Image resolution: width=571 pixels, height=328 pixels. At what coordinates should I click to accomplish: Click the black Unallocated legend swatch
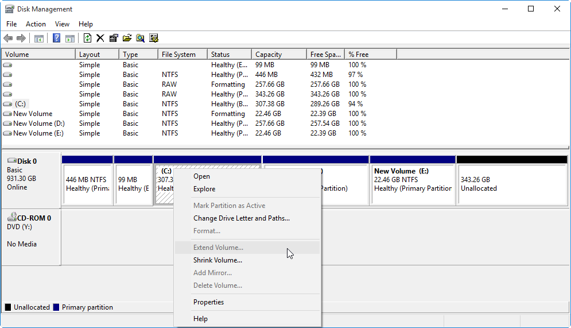point(8,307)
